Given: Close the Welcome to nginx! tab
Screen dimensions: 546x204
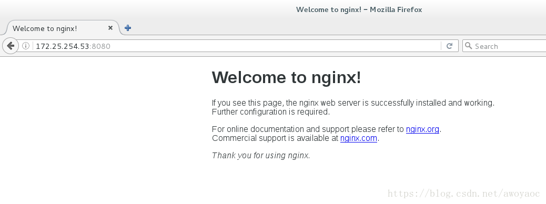Looking at the screenshot, I should tap(110, 28).
